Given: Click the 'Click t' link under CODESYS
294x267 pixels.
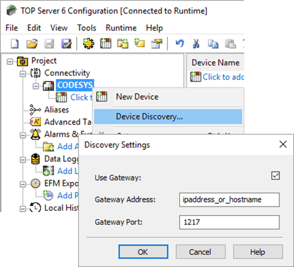Looking at the screenshot, I should point(81,97).
